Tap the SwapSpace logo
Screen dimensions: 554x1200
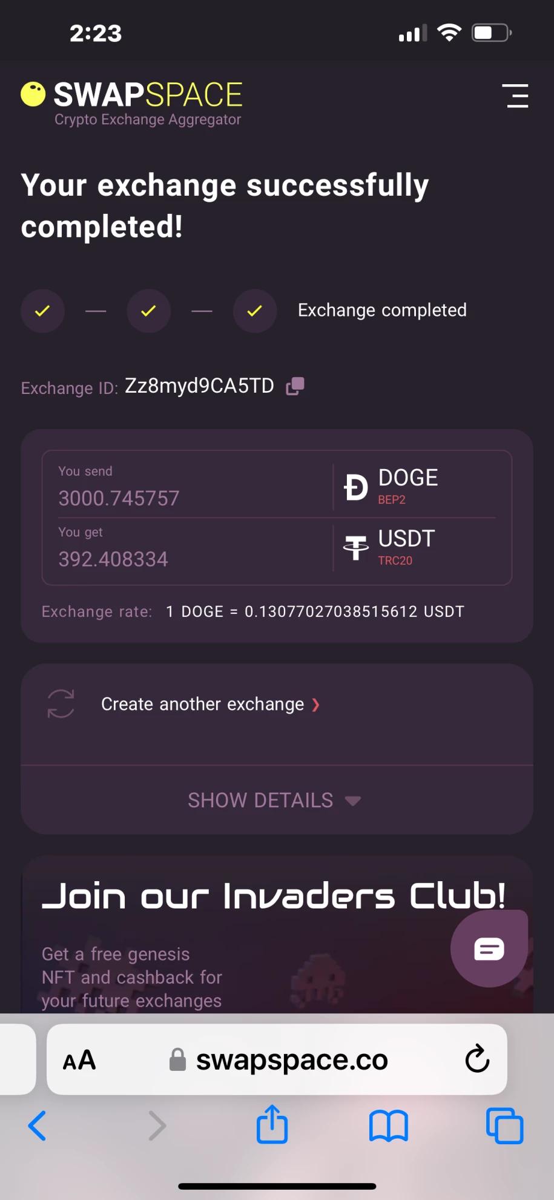[x=131, y=103]
